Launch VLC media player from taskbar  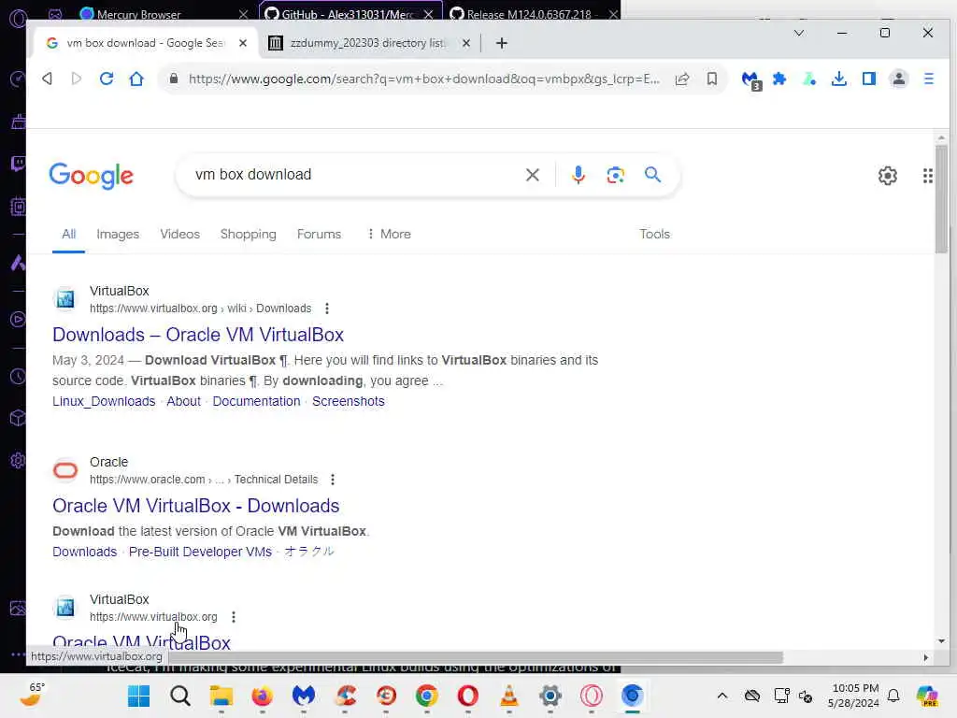click(509, 696)
